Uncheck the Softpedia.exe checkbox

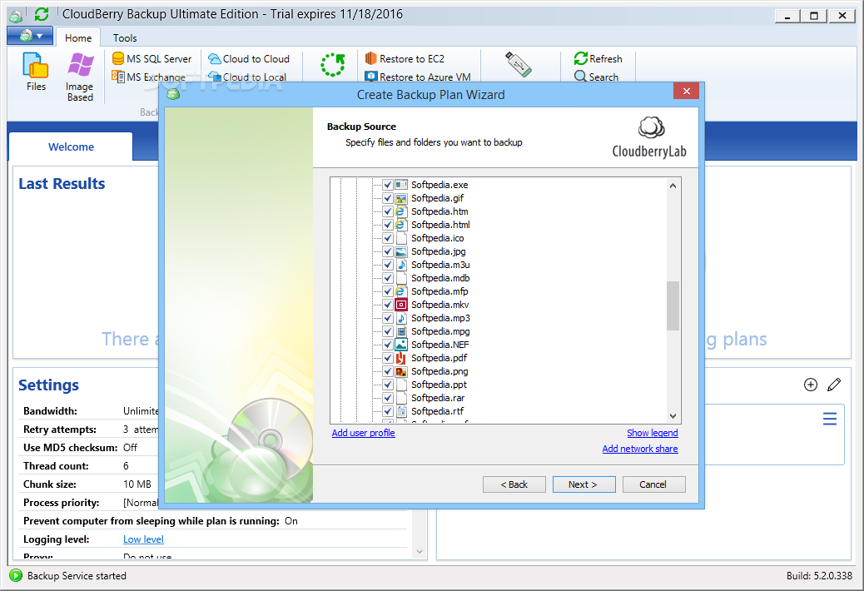(x=388, y=185)
